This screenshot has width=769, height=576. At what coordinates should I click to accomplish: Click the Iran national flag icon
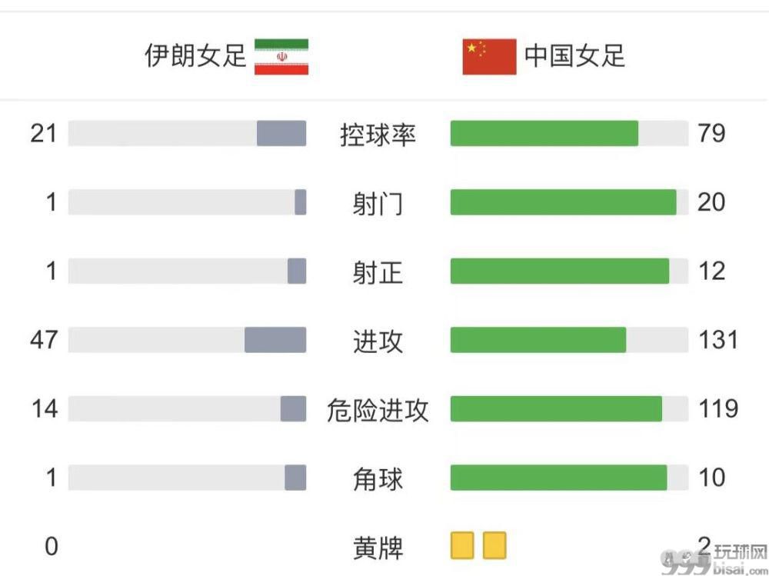pyautogui.click(x=281, y=56)
